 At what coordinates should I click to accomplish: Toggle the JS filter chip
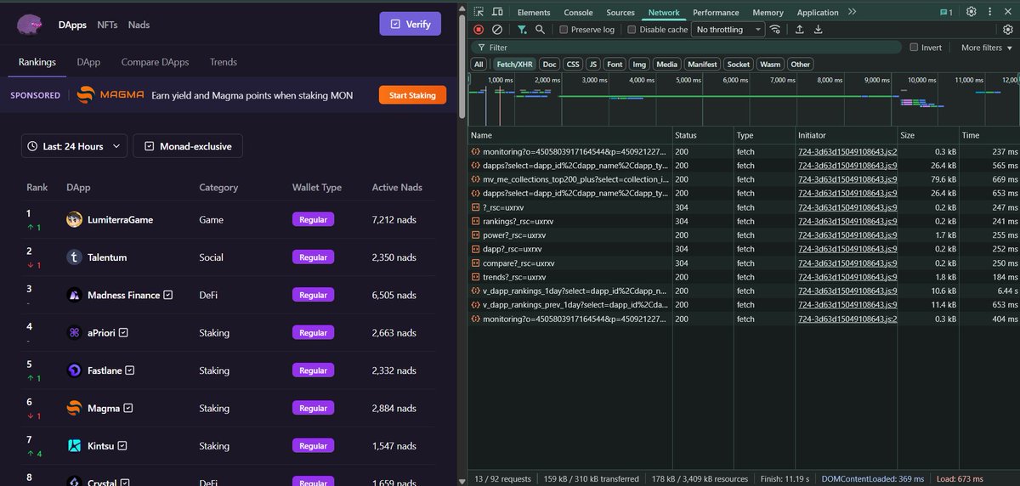593,64
